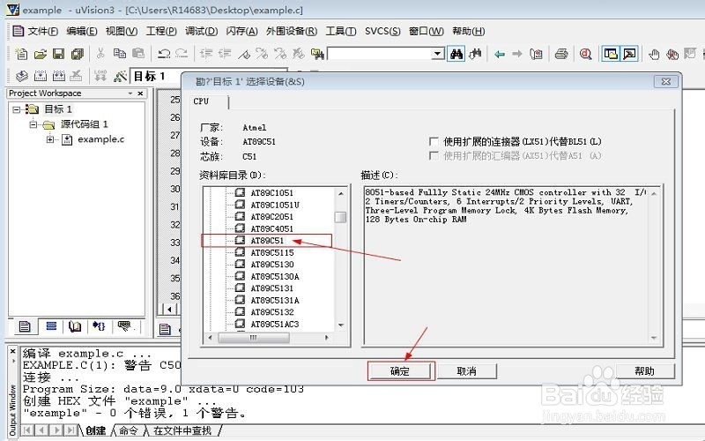The image size is (705, 441).
Task: Click the Save All stacked disks icon
Action: click(x=78, y=54)
